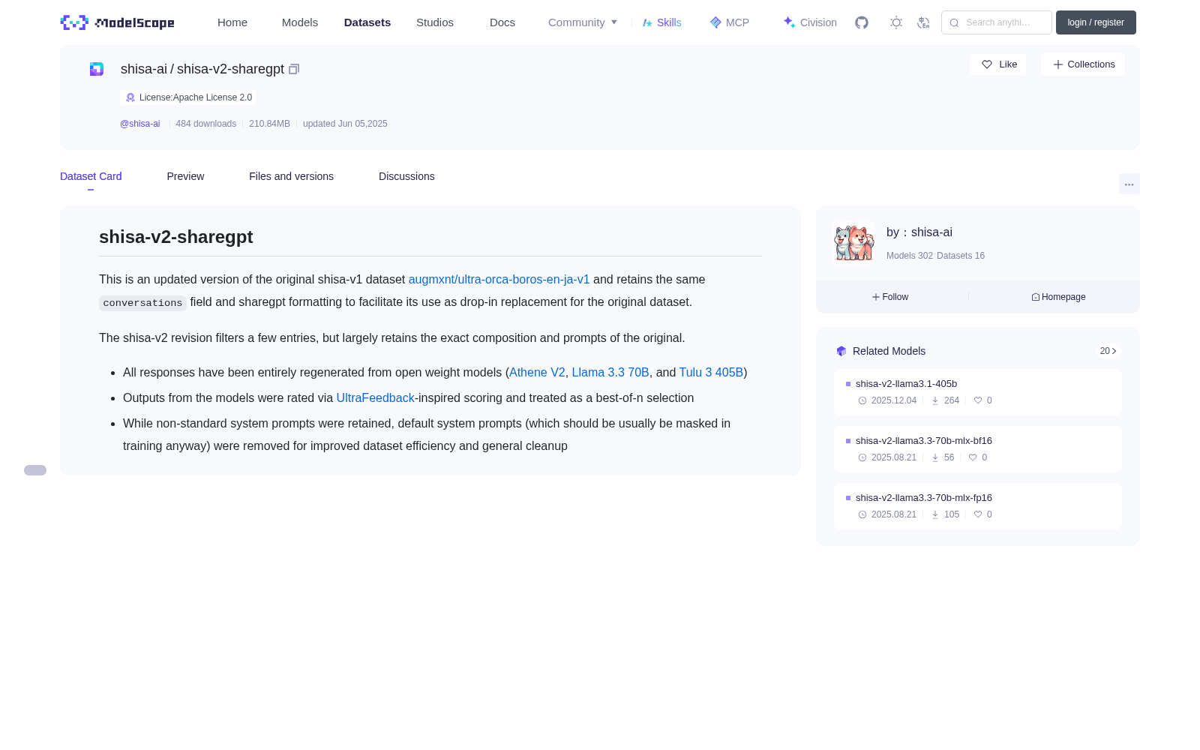Open the three-dots more options menu
This screenshot has width=1200, height=750.
click(1129, 184)
